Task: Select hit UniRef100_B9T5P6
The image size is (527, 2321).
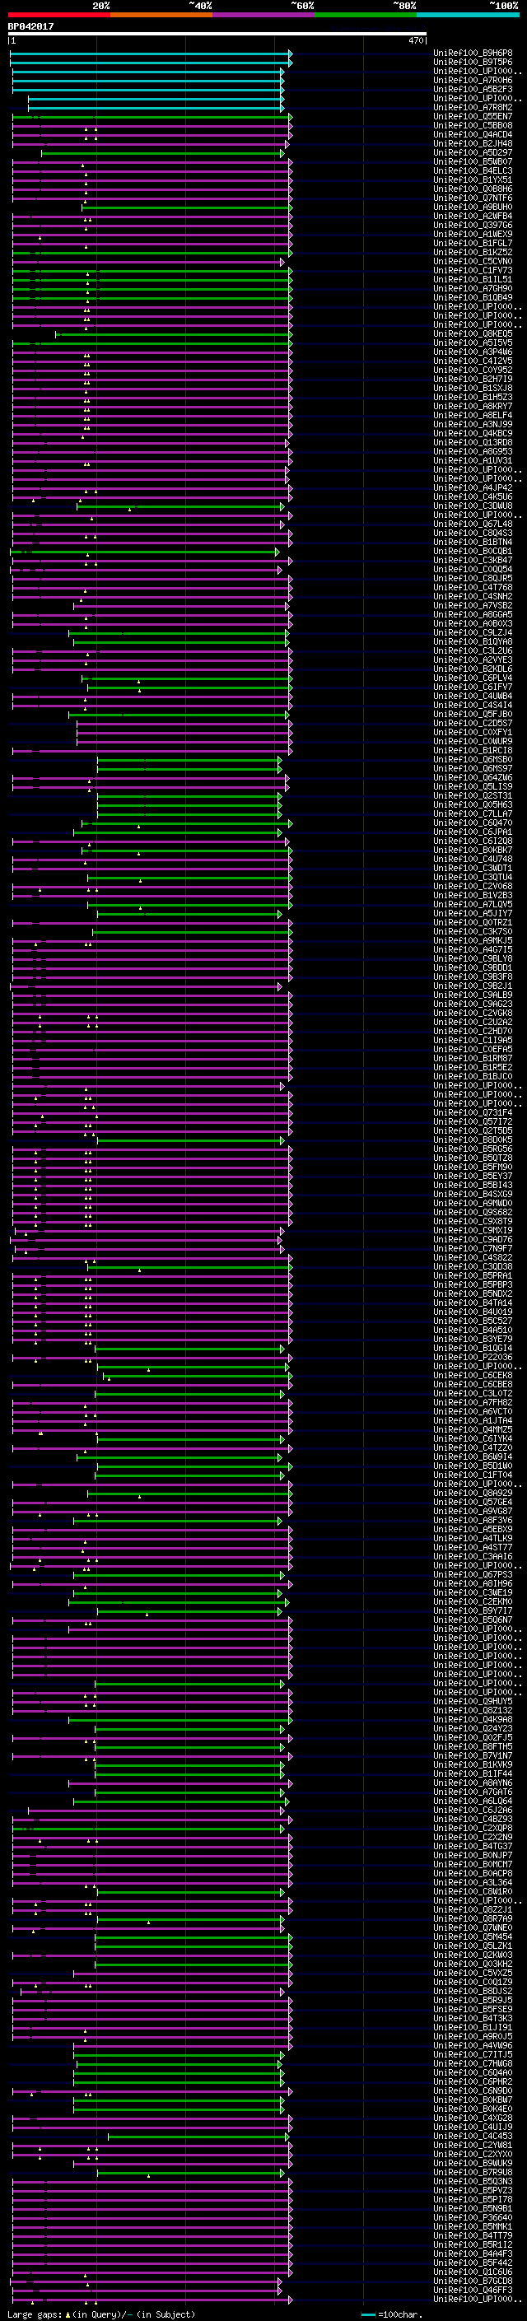Action: [473, 63]
